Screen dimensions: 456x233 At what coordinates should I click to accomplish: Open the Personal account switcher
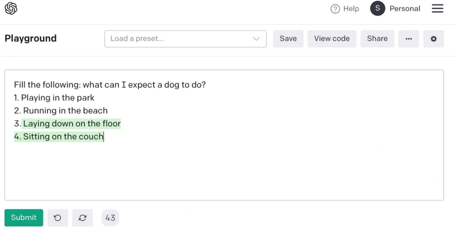[404, 8]
